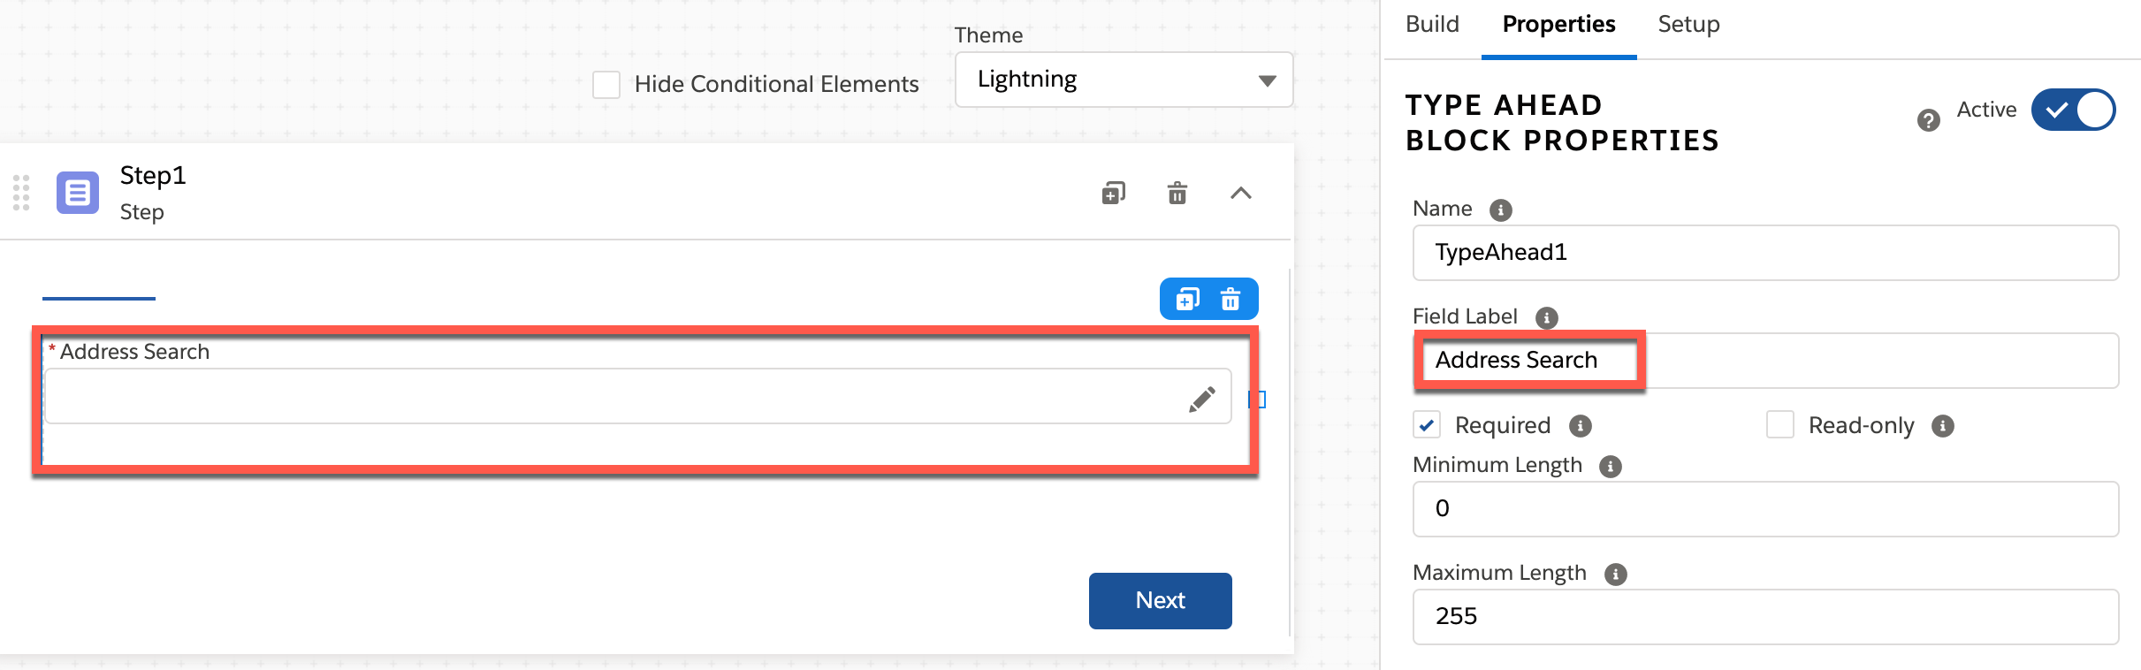Collapse Step1 with the chevron up

tap(1241, 193)
